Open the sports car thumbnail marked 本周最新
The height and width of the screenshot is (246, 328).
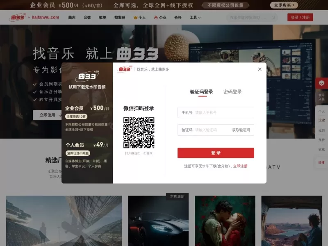click(x=158, y=221)
